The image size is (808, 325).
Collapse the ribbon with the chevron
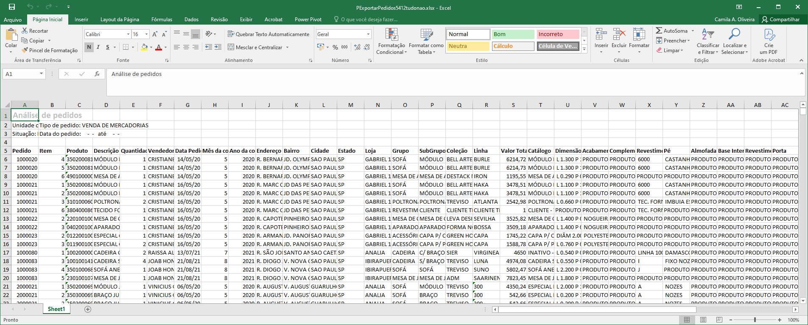[x=801, y=60]
